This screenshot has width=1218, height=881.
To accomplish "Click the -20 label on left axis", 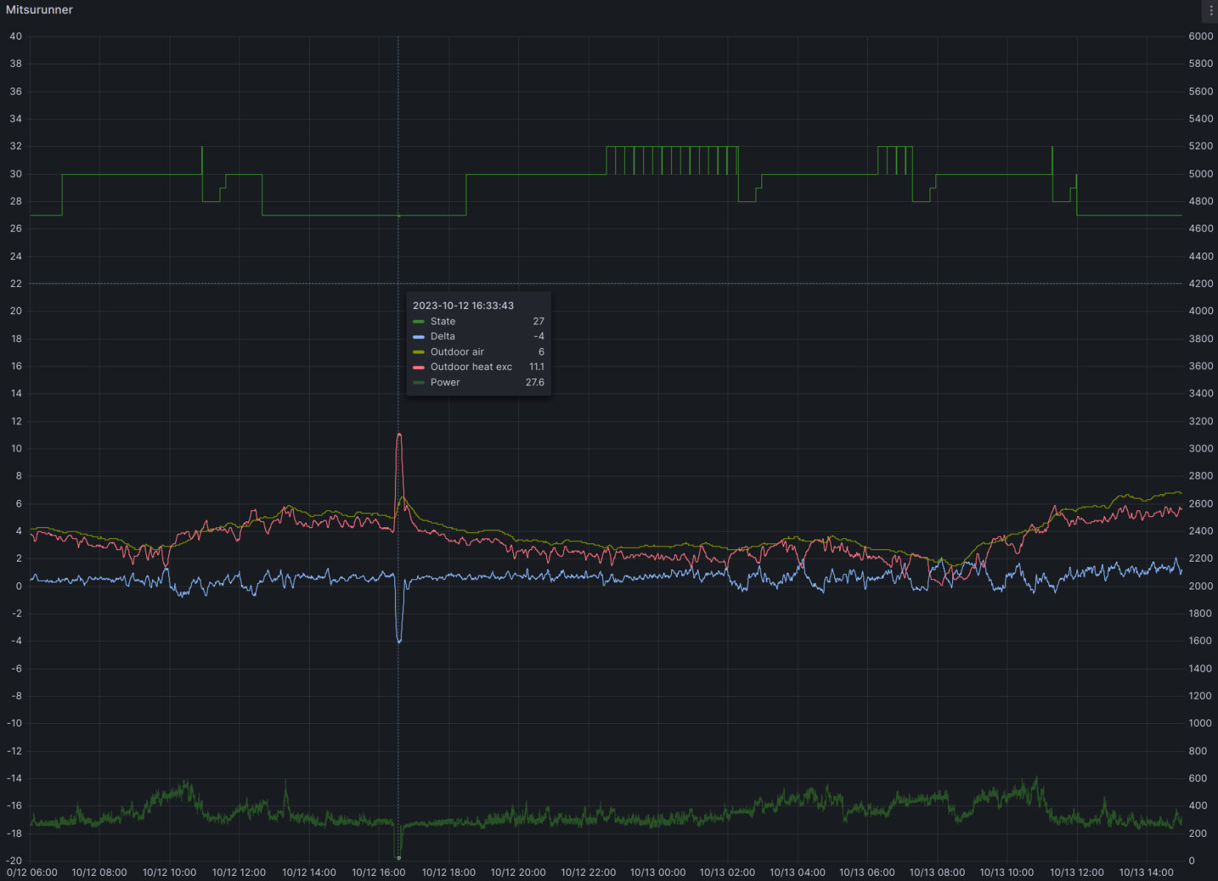I will 14,860.
